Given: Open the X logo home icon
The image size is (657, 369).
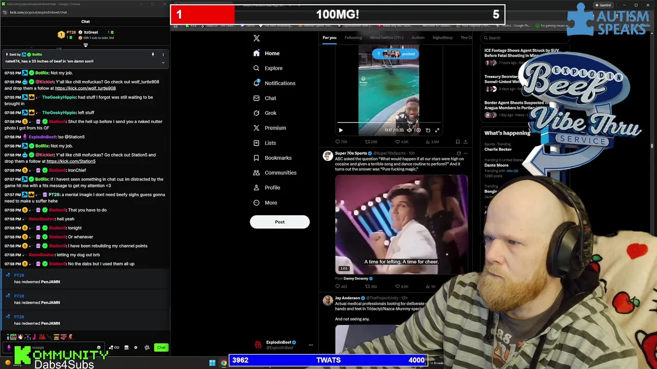Looking at the screenshot, I should (257, 38).
